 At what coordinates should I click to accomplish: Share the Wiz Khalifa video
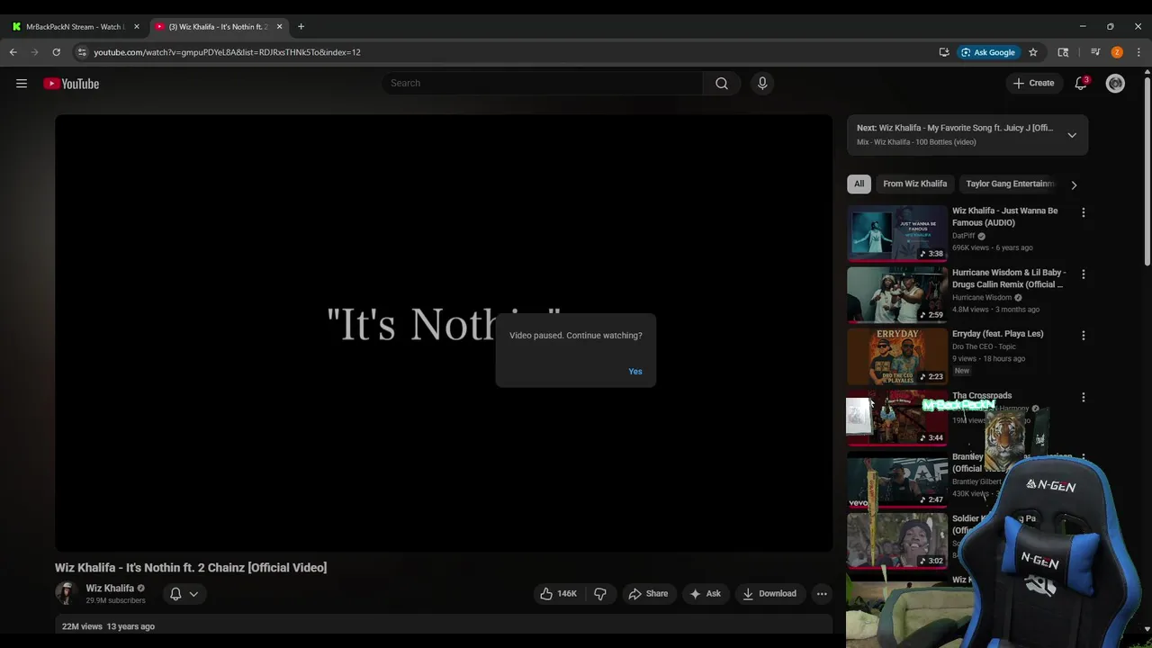click(648, 594)
